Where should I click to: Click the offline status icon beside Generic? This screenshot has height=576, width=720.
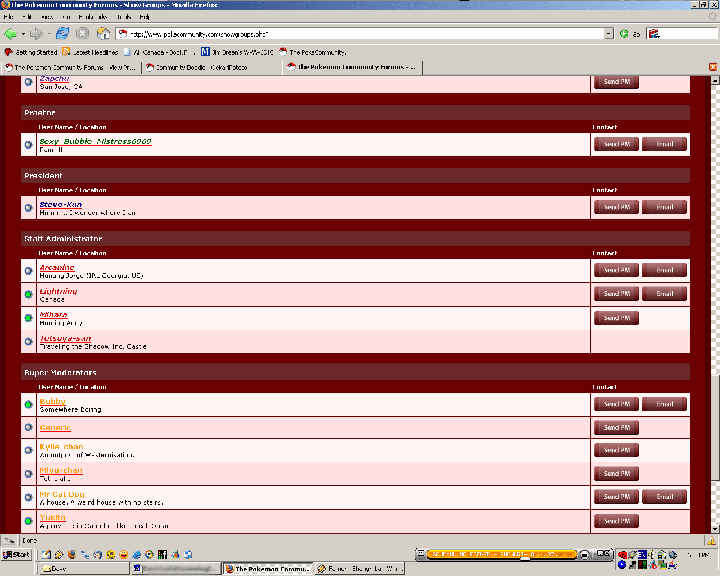[x=28, y=427]
